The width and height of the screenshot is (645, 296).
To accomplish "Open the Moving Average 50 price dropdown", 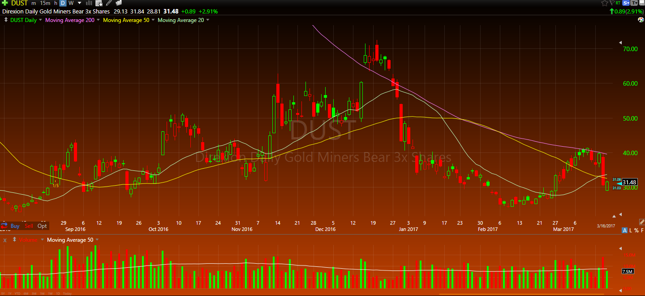I will (153, 20).
